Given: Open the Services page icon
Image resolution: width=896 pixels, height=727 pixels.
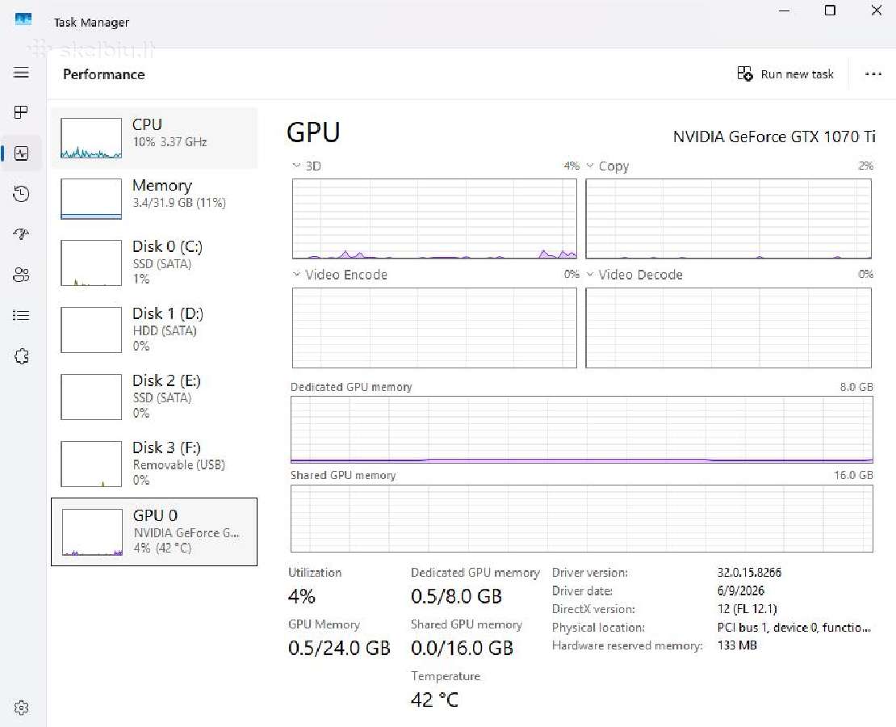Looking at the screenshot, I should click(21, 356).
